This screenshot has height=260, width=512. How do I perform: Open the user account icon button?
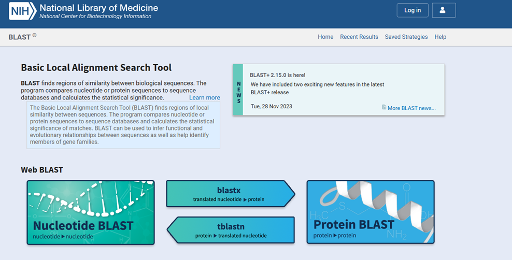coord(444,10)
